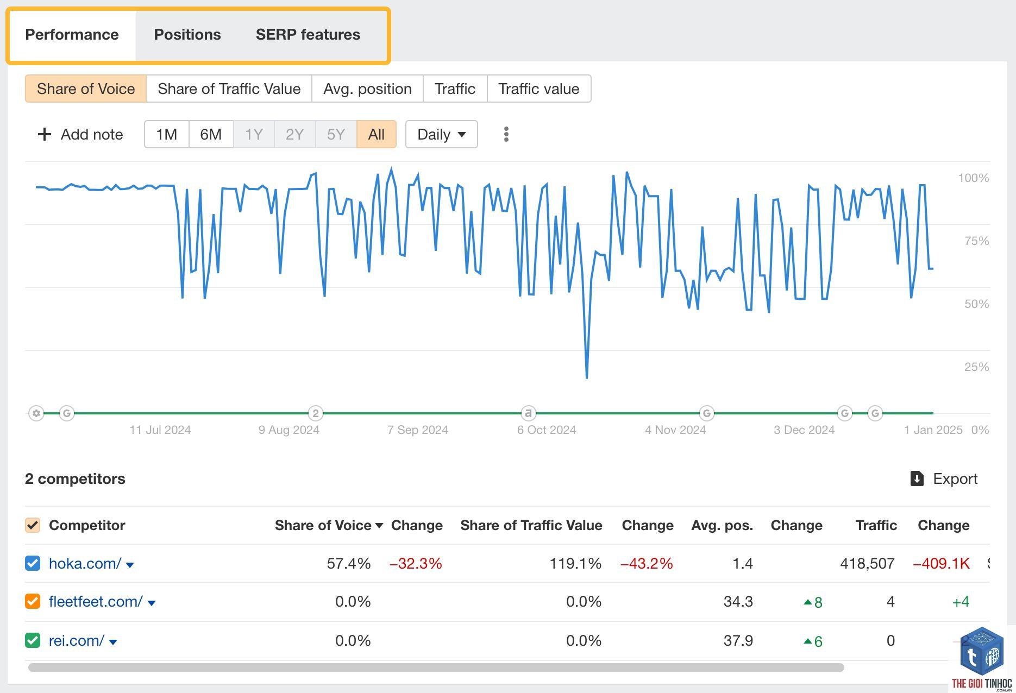This screenshot has height=693, width=1016.
Task: Click the last G marker before 1 Jan 2025
Action: 875,413
